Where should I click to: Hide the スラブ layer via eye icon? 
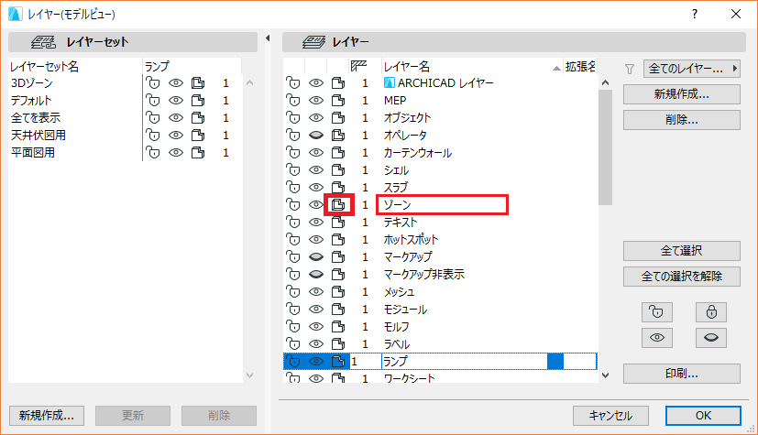[315, 188]
